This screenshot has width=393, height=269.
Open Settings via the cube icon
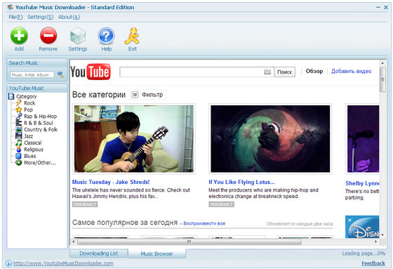(x=78, y=36)
